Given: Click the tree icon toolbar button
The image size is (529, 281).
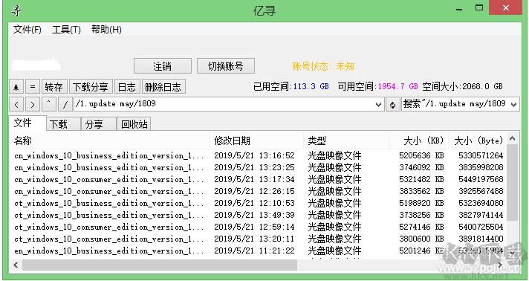Looking at the screenshot, I should [16, 87].
